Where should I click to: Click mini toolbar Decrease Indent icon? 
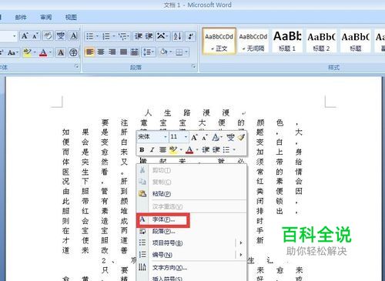point(206,149)
